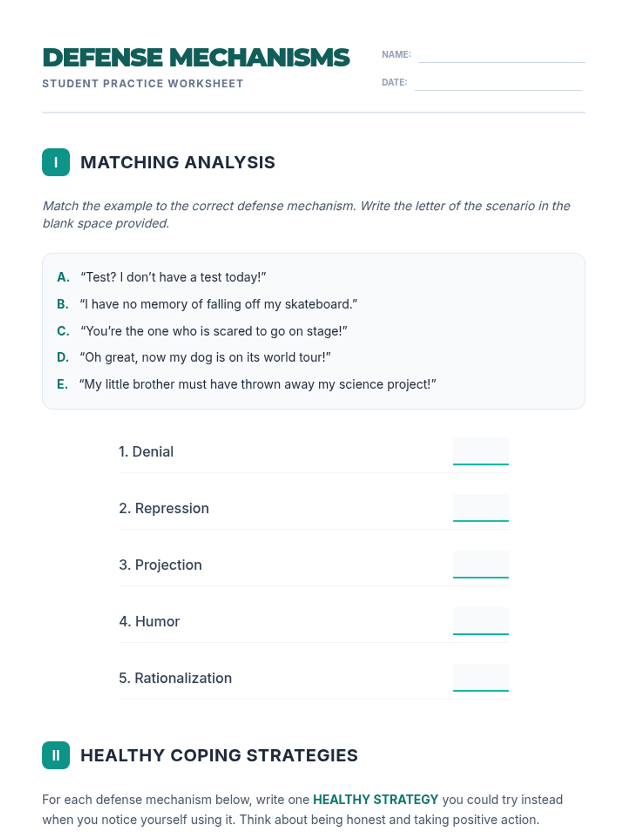This screenshot has width=627, height=836.
Task: Click the '1. Denial' label
Action: 146,451
